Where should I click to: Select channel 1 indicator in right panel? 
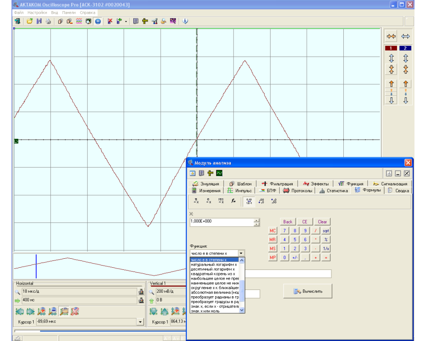point(391,48)
